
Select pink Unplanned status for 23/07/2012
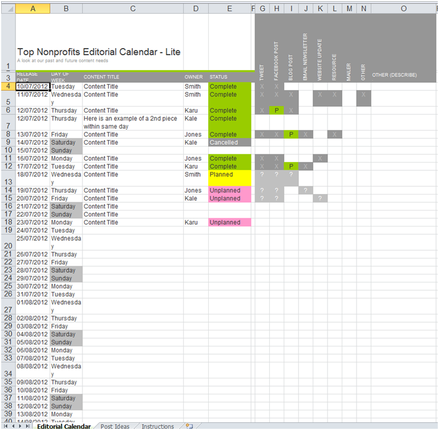(x=230, y=222)
